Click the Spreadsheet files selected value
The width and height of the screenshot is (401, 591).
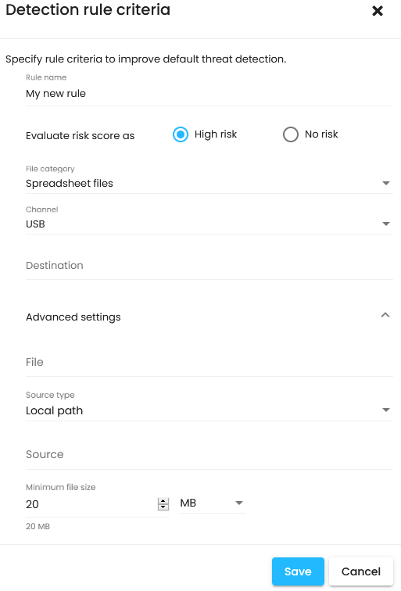70,184
